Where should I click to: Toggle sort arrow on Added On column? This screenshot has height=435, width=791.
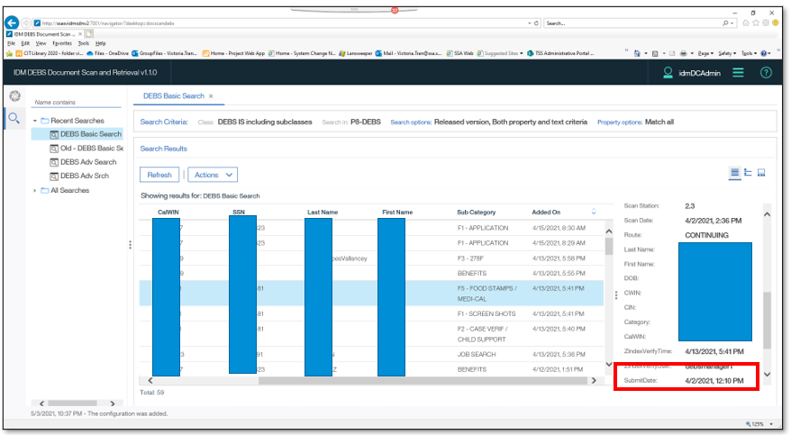pos(594,212)
